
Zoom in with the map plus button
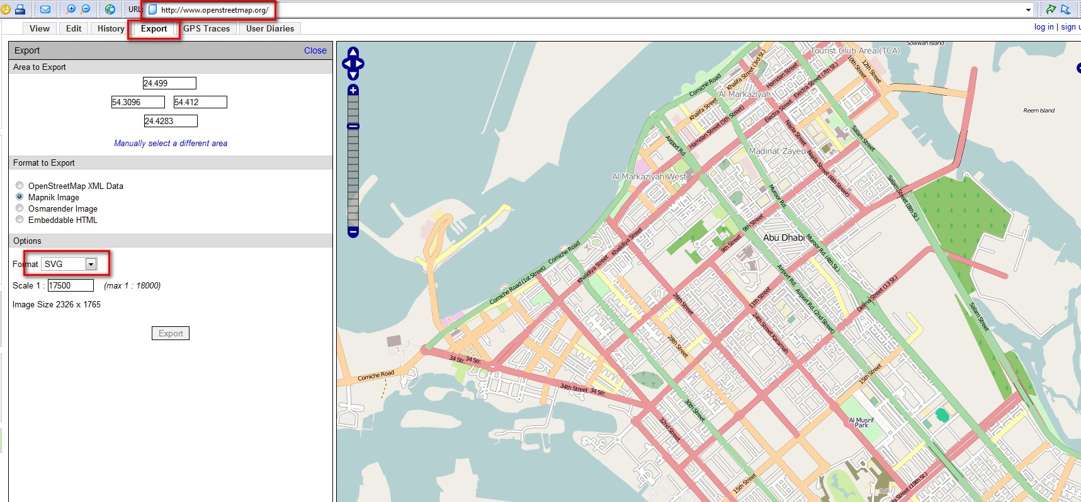[353, 90]
